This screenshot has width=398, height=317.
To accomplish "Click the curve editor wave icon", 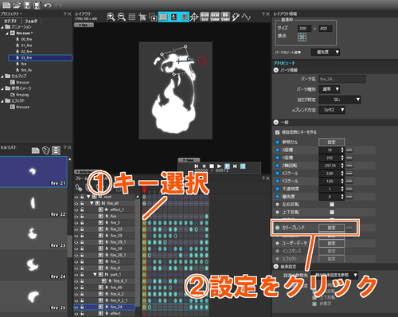I will [x=246, y=17].
